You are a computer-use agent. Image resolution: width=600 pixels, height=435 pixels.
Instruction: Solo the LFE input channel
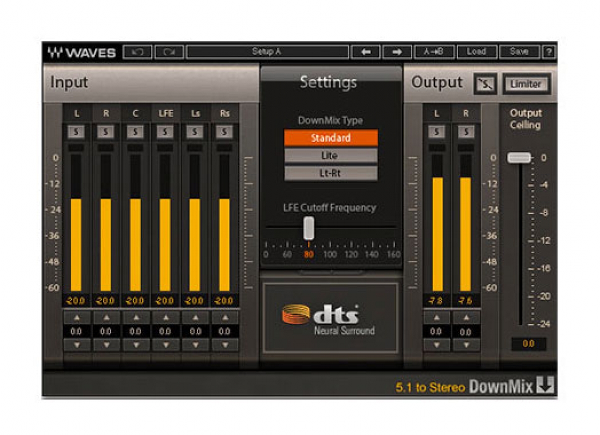pyautogui.click(x=164, y=131)
